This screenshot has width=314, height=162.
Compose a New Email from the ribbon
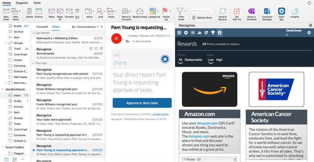6,14
